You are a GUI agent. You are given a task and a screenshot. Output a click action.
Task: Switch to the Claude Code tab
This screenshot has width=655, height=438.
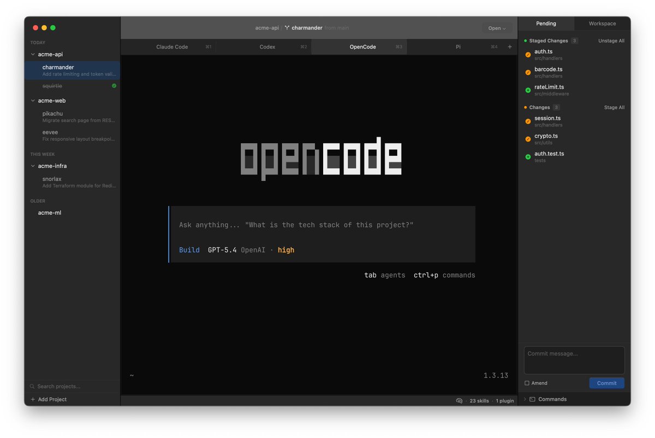(x=169, y=47)
